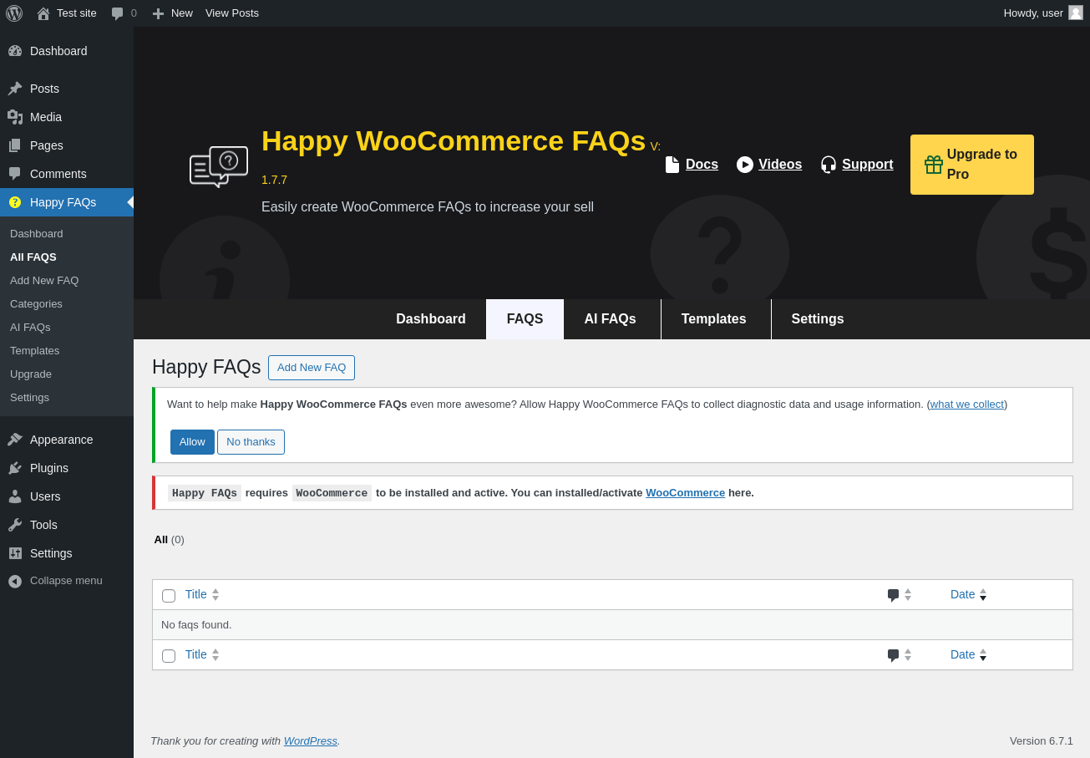The width and height of the screenshot is (1090, 758).
Task: Switch to the Settings plugin tab
Action: pos(818,319)
